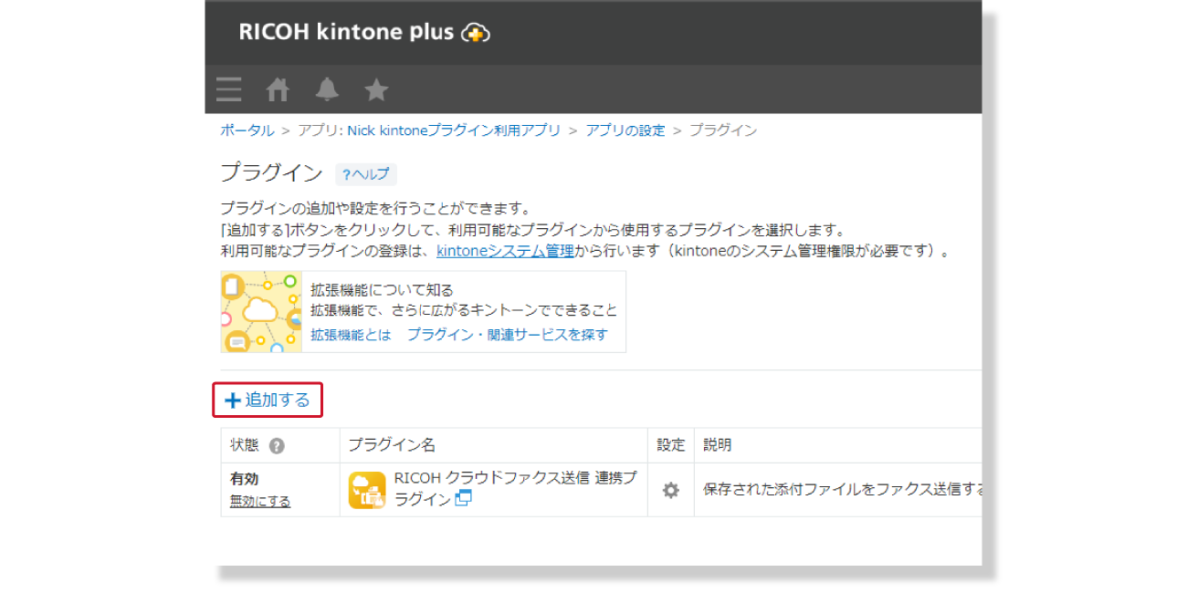Open the plugin's new-window icon

(x=464, y=498)
